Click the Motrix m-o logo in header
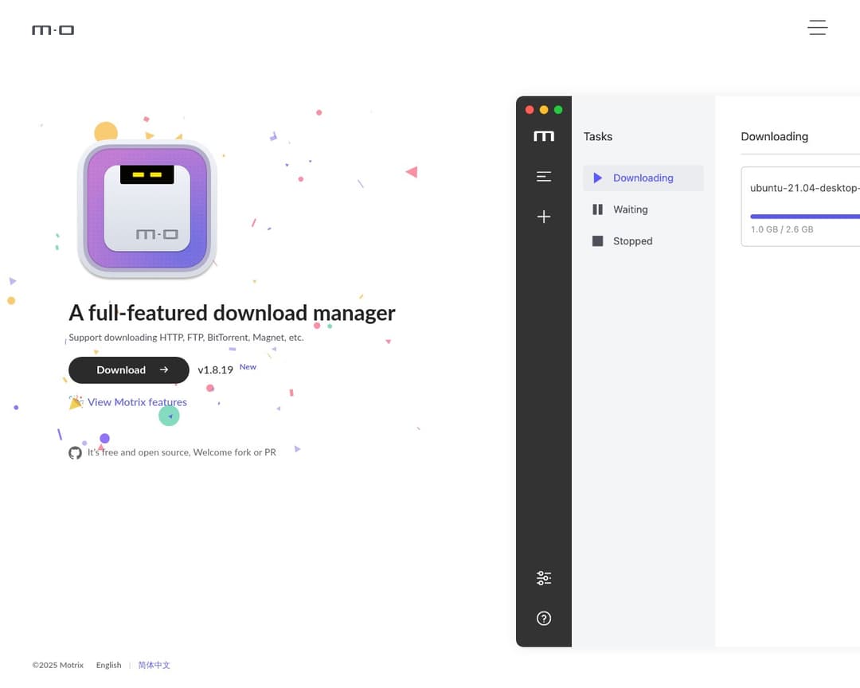Image resolution: width=860 pixels, height=688 pixels. pos(53,30)
